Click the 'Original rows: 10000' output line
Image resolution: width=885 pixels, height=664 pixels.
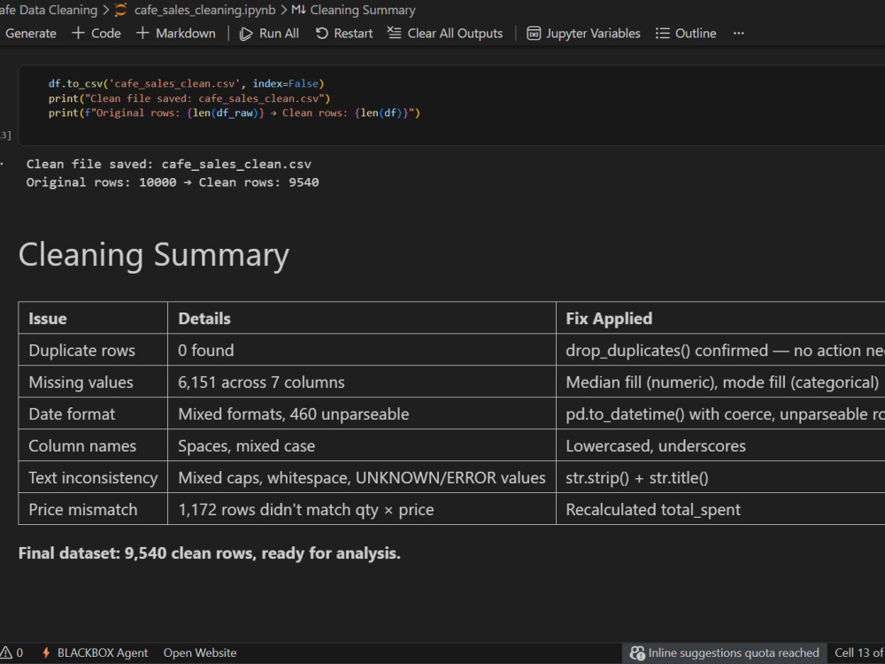pos(173,182)
